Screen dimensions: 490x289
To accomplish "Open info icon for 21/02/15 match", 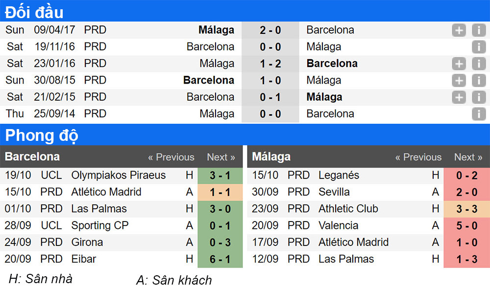I will [x=478, y=97].
